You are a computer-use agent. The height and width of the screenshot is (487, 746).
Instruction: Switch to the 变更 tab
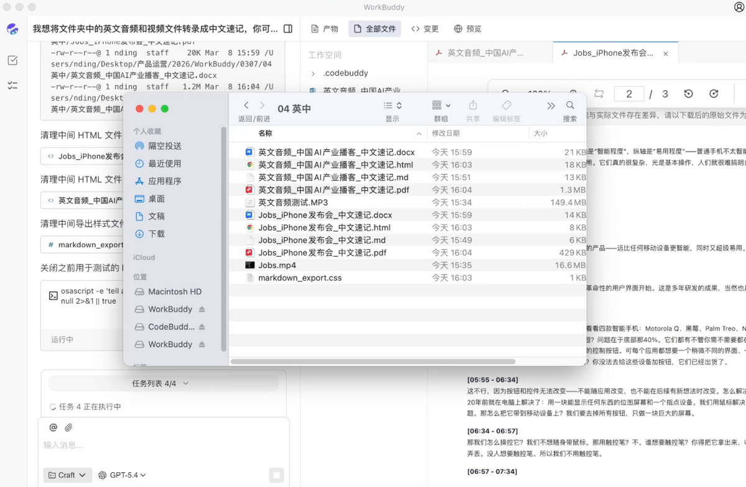click(425, 29)
